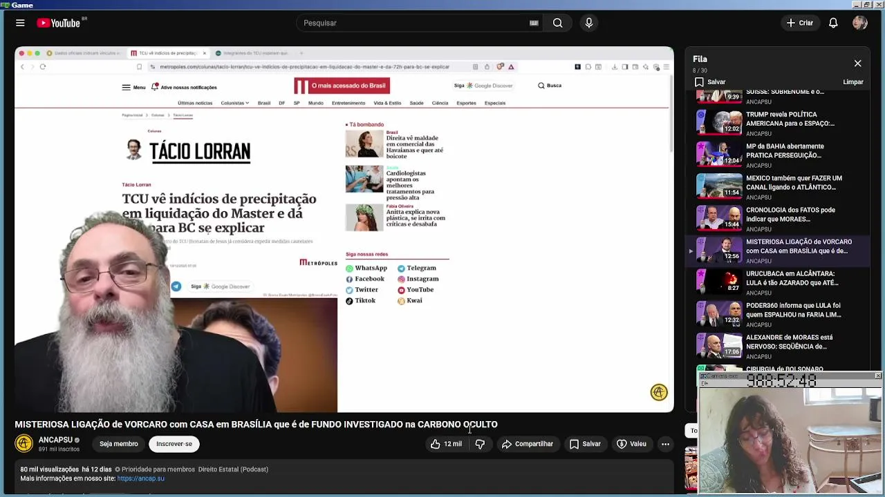The height and width of the screenshot is (497, 885).
Task: Pause the video by clicking the player
Action: (x=344, y=229)
